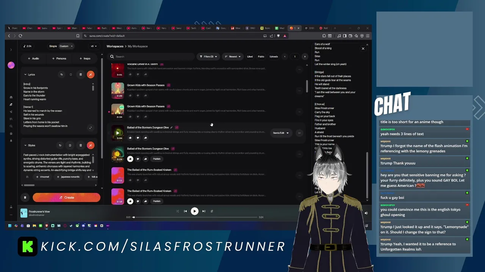
Task: Click the song list vertical scrollbar
Action: 307,86
